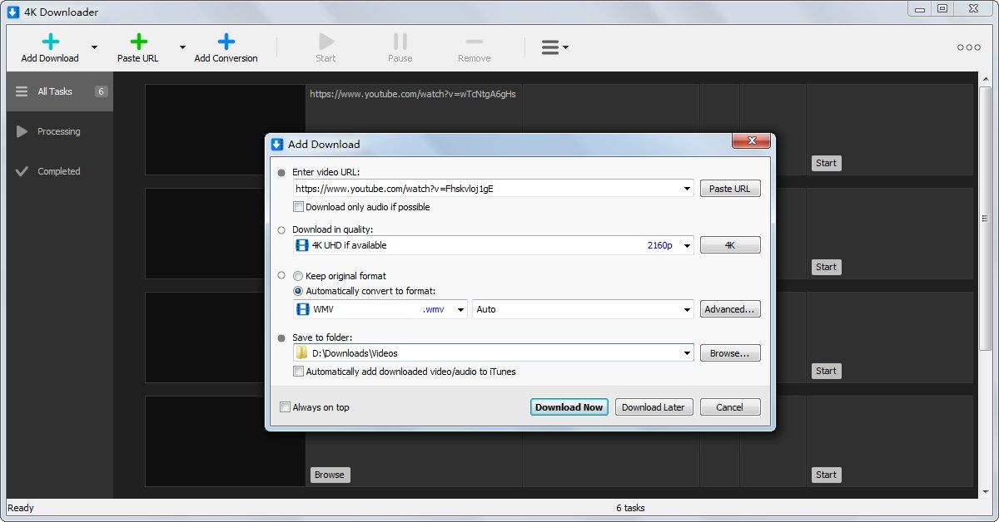Viewport: 999px width, 522px height.
Task: Click the Save to folder bullet indicator
Action: click(281, 338)
